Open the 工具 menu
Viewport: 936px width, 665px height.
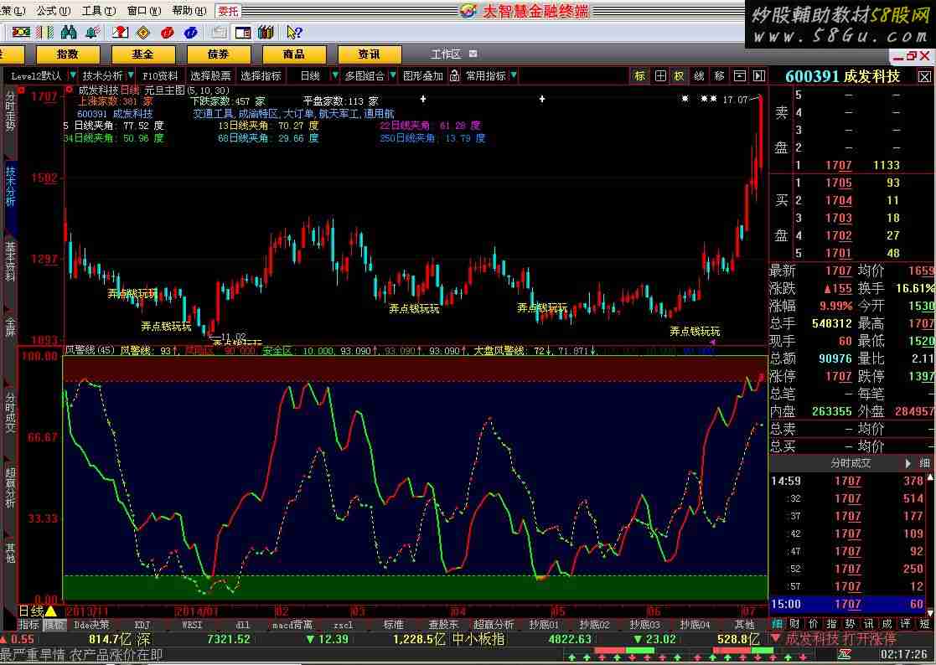pos(99,11)
